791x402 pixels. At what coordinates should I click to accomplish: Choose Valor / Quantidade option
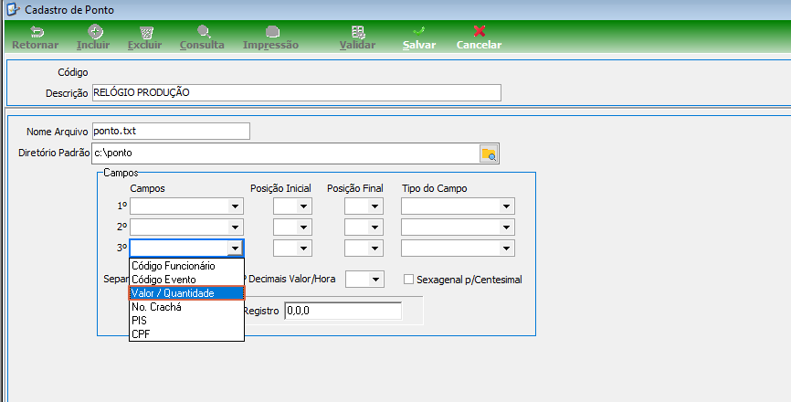186,293
